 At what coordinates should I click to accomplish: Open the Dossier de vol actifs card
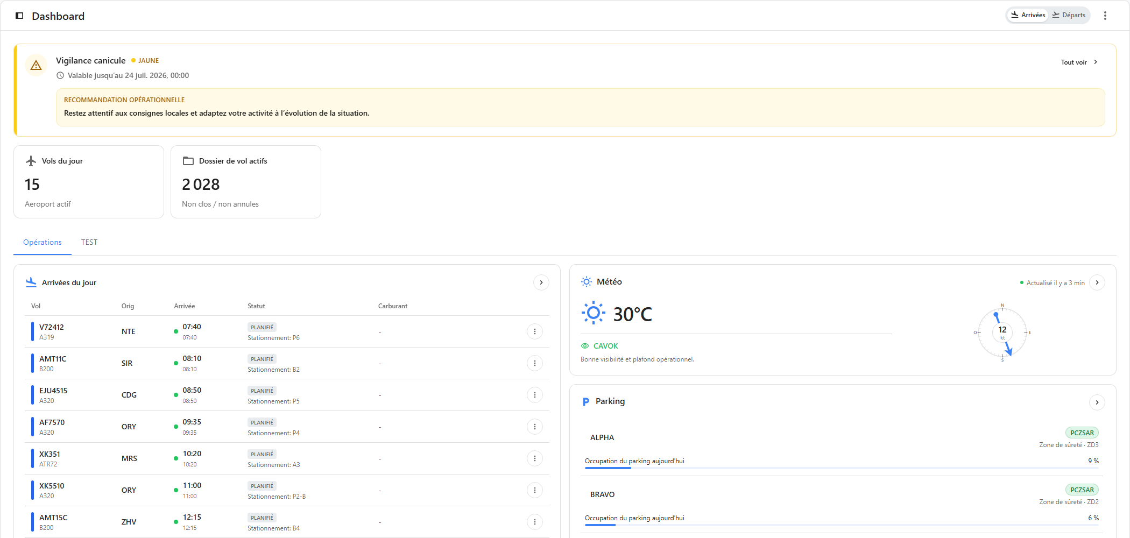(x=246, y=182)
